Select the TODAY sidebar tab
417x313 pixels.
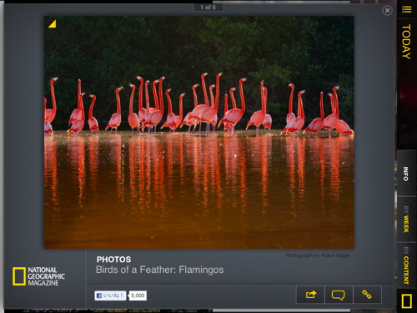406,42
